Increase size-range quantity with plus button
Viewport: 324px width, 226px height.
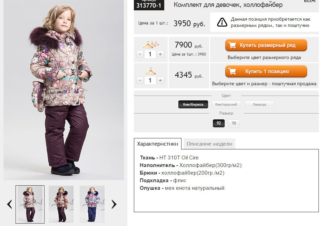(160, 54)
